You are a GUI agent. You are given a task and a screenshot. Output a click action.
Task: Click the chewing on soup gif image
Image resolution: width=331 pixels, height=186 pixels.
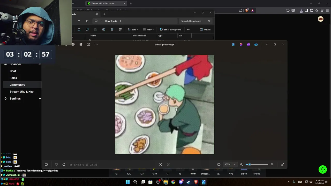tap(164, 104)
